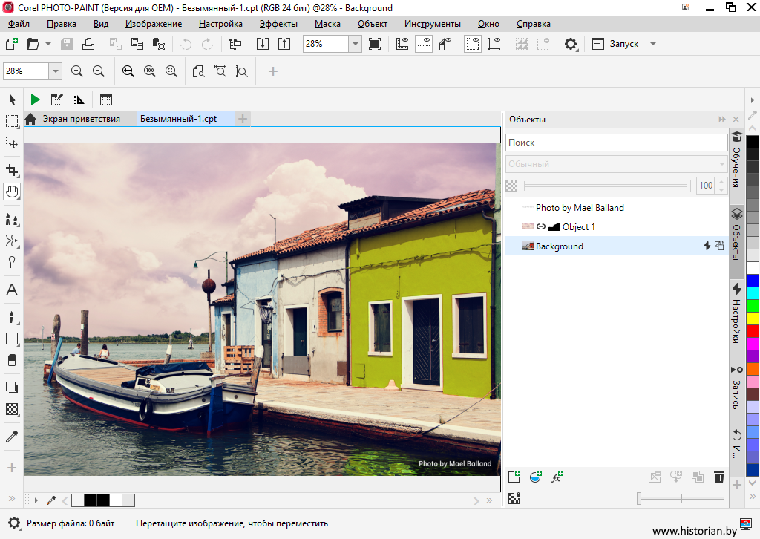Select the Object 1 layer
760x539 pixels.
click(x=578, y=227)
